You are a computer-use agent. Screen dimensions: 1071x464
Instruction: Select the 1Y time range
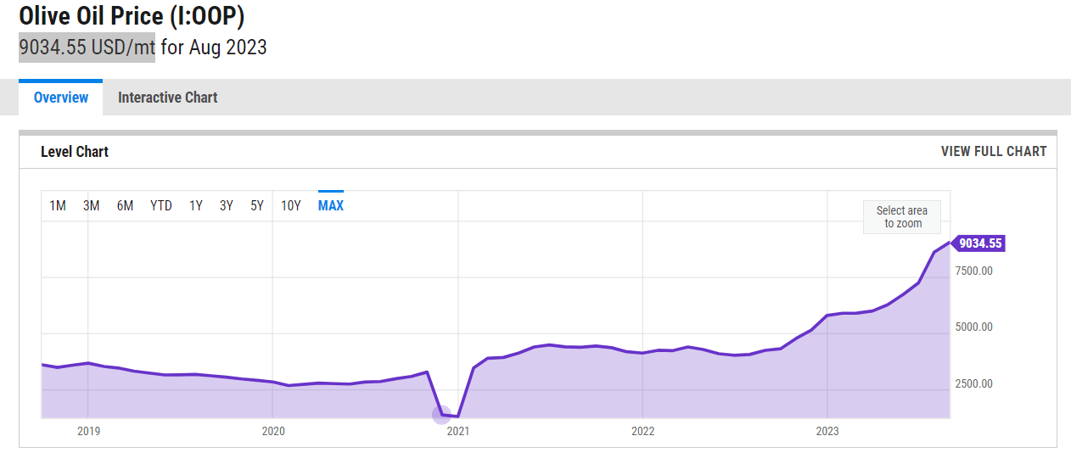(x=196, y=205)
